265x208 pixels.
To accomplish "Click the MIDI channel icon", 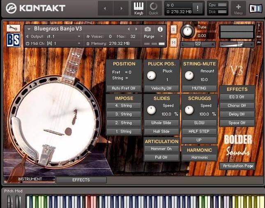I will click(x=28, y=44).
